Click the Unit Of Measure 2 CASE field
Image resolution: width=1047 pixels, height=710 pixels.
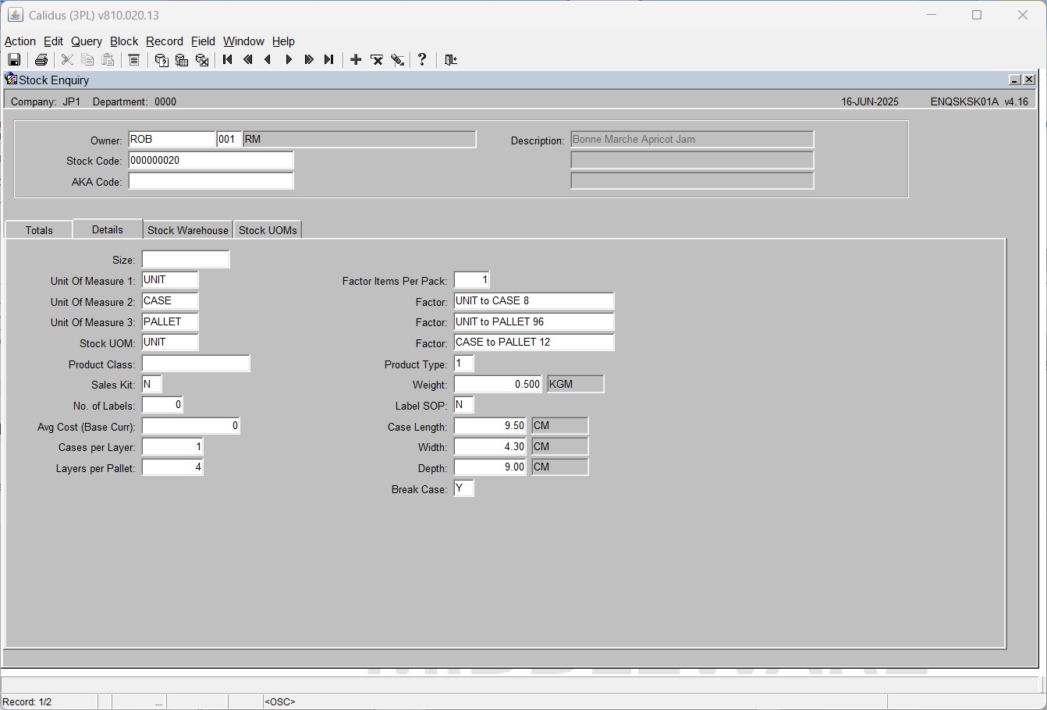[170, 301]
